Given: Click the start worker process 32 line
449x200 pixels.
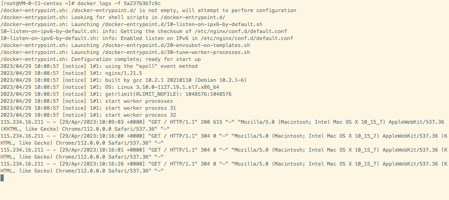Looking at the screenshot, I should coord(88,115).
